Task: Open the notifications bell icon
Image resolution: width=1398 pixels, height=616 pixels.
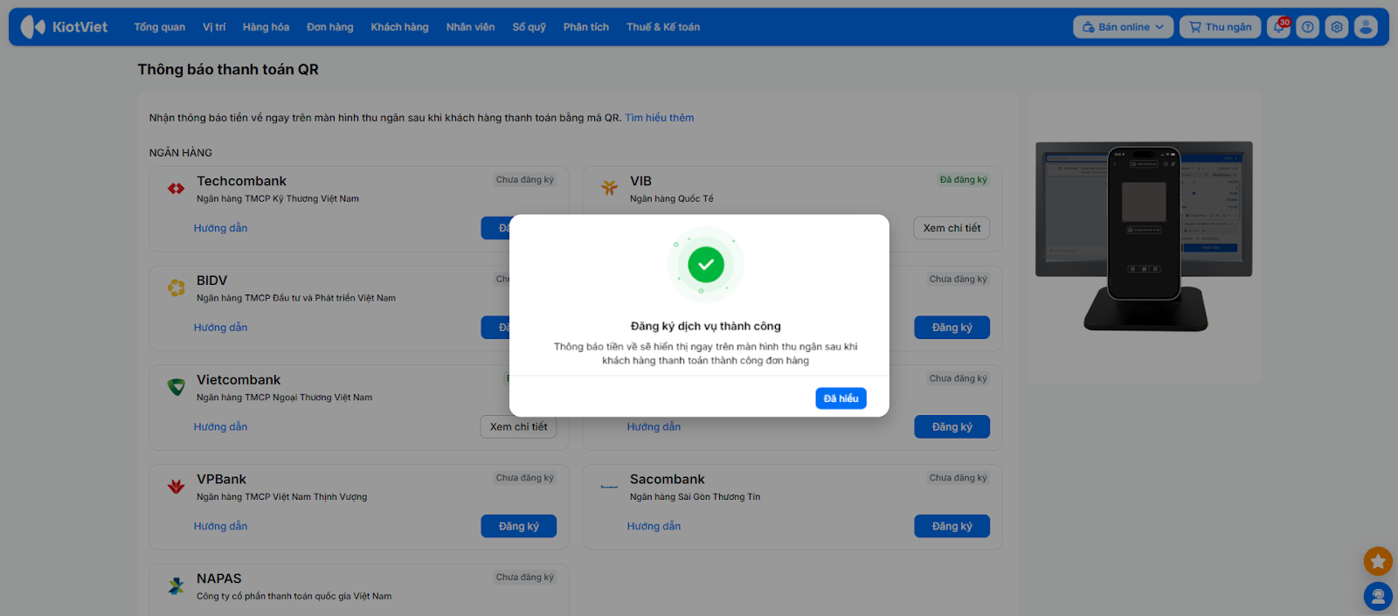Action: [x=1279, y=27]
